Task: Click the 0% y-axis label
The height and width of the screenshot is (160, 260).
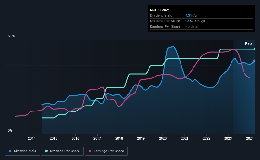Action: click(x=10, y=130)
